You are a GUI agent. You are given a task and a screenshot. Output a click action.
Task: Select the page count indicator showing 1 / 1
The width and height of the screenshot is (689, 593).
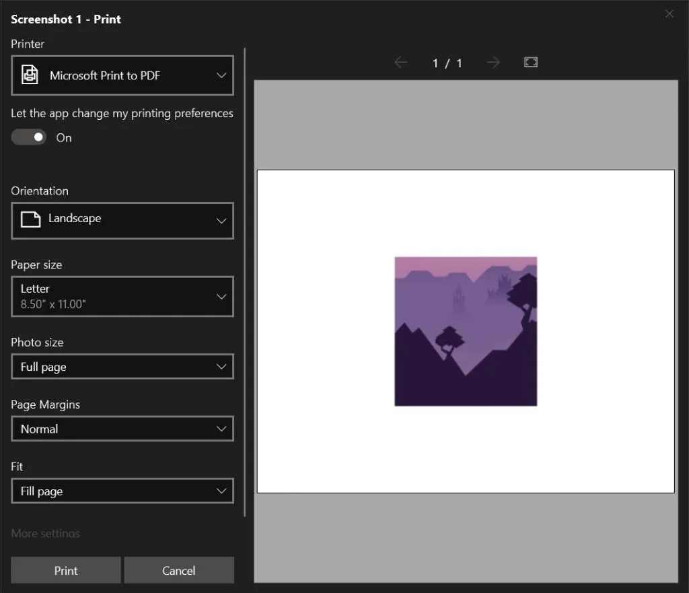tap(447, 62)
